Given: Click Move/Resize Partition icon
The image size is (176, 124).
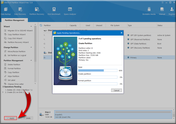Looking at the screenshot, I should click(5, 51).
